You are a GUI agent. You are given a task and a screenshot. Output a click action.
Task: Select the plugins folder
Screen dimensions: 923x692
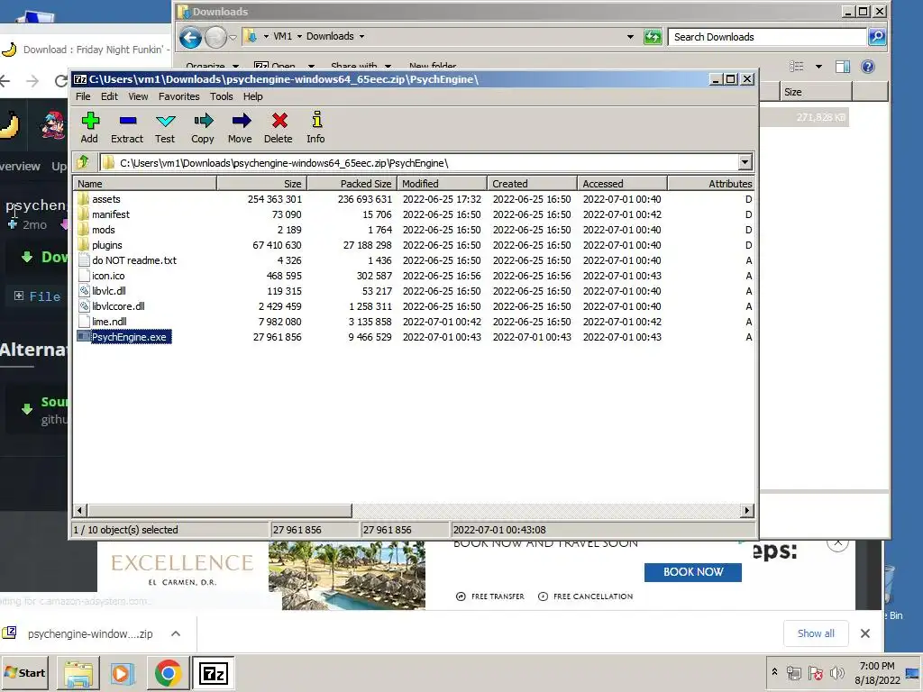pos(106,245)
